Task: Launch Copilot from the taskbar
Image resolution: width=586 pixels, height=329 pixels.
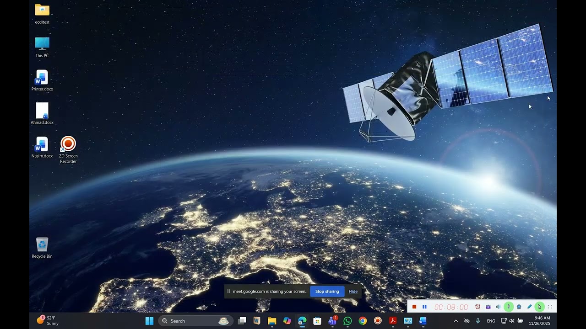Action: tap(287, 321)
